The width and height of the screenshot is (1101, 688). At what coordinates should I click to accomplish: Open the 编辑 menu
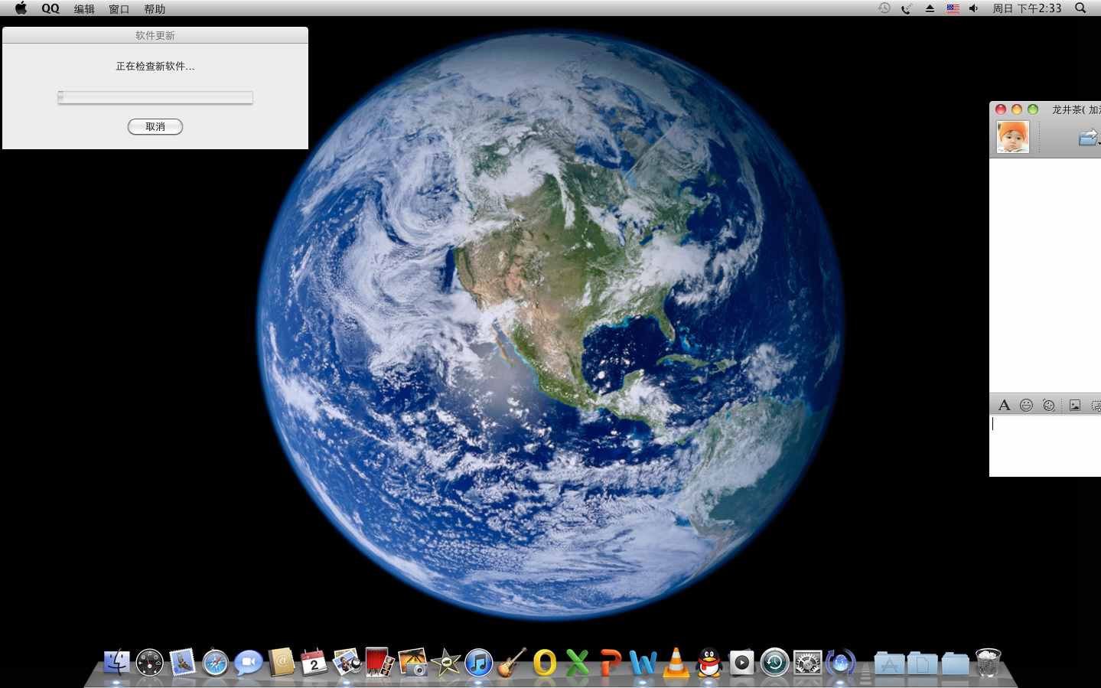click(x=84, y=9)
